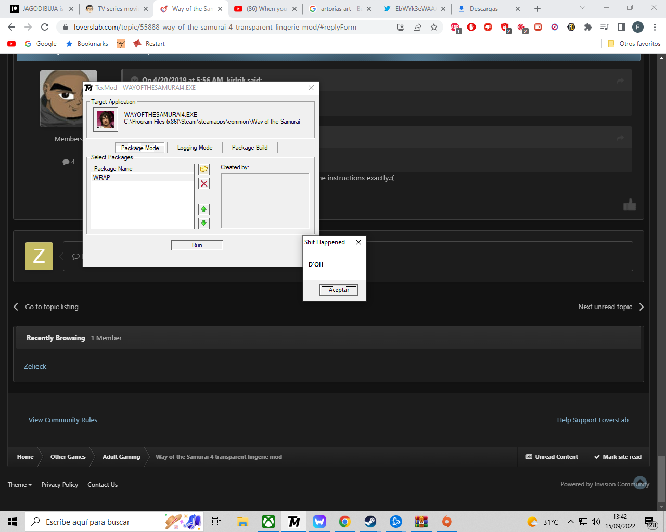Show hidden system tray icons

point(570,522)
